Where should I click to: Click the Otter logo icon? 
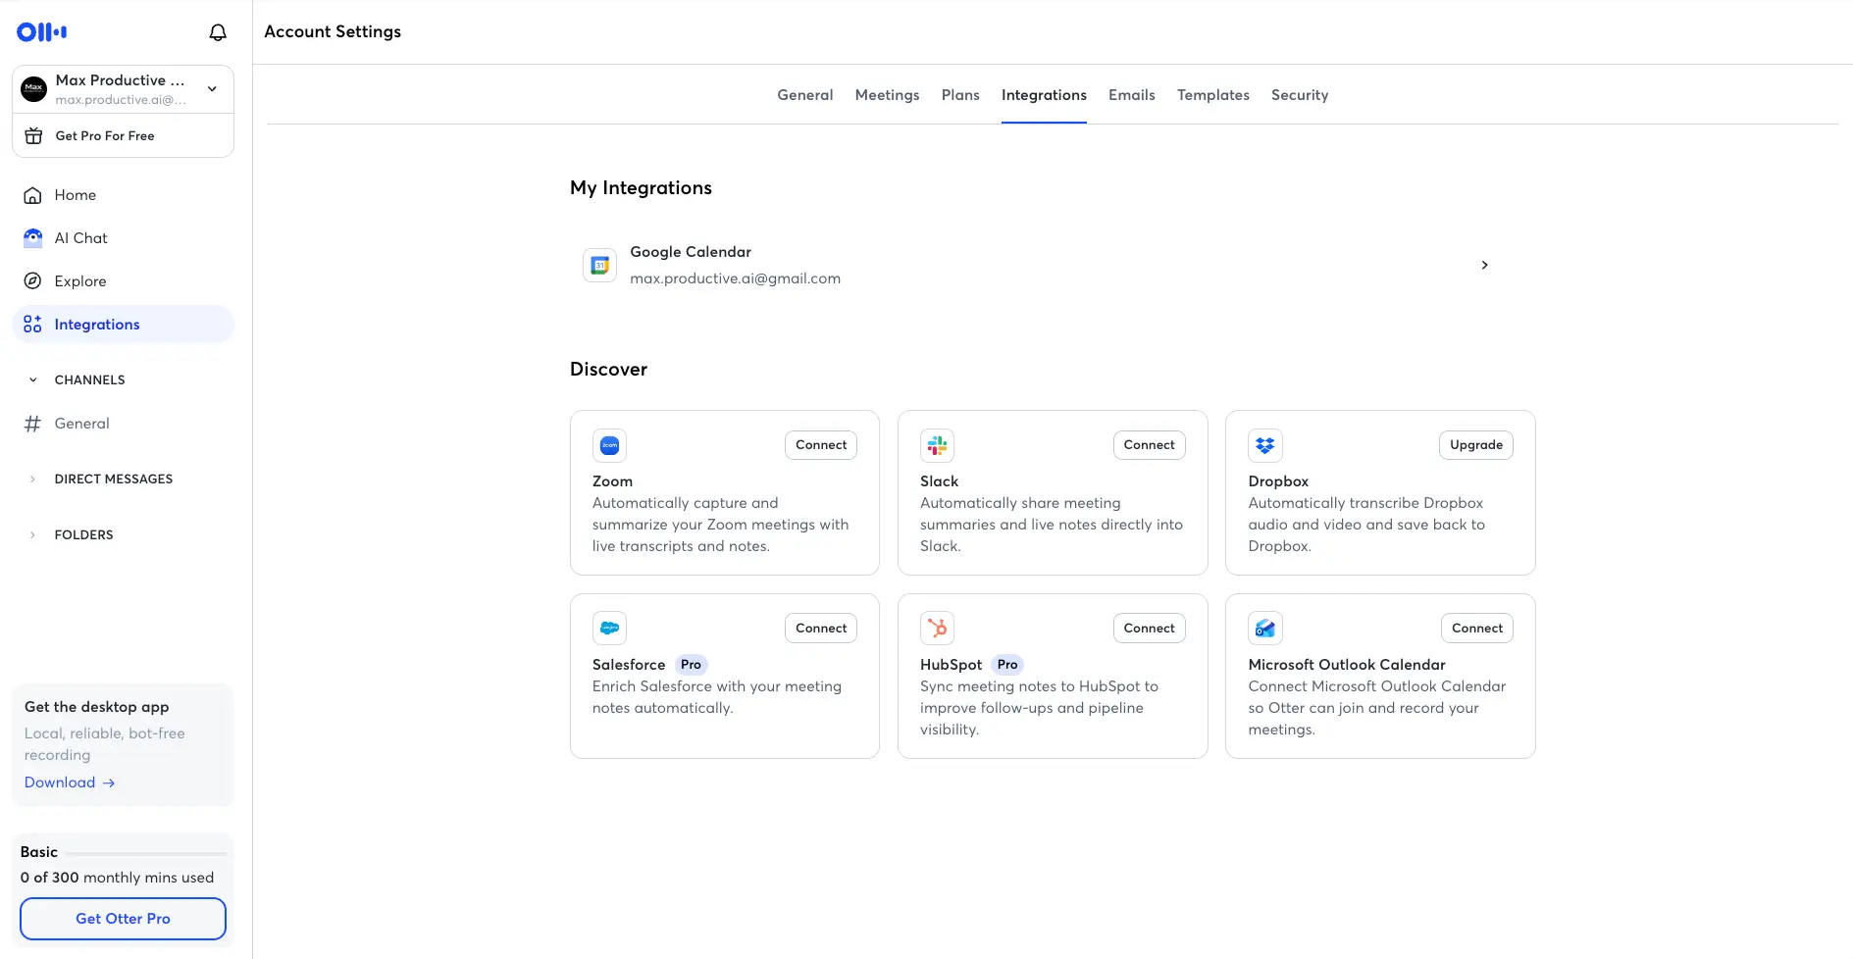(41, 32)
